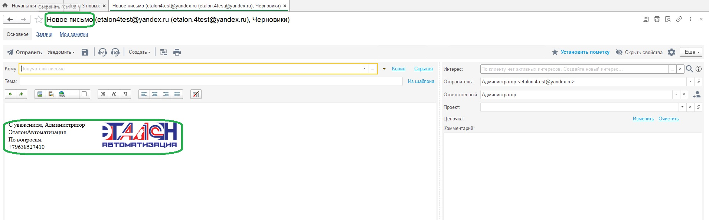Switch to the Задачи tab
The height and width of the screenshot is (220, 709).
44,34
